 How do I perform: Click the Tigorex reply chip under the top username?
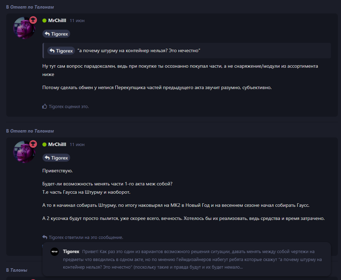56,33
